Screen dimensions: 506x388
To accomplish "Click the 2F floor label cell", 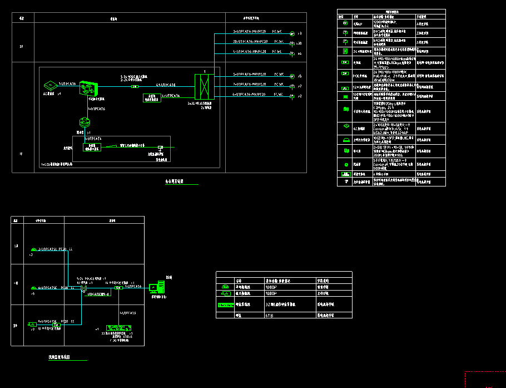I will click(22, 46).
